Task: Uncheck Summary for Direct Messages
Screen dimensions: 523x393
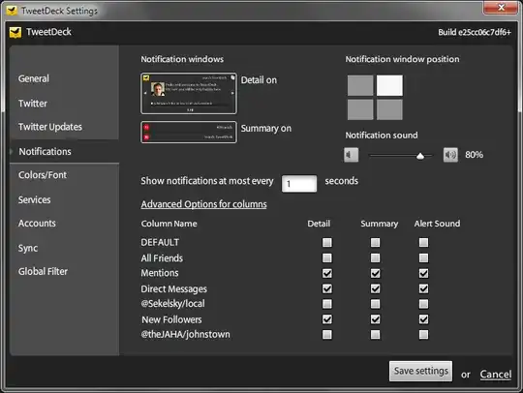Action: pyautogui.click(x=375, y=288)
